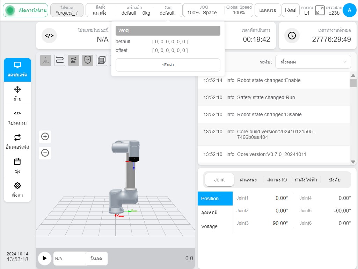Toggle the trajectory path display icon

60,60
